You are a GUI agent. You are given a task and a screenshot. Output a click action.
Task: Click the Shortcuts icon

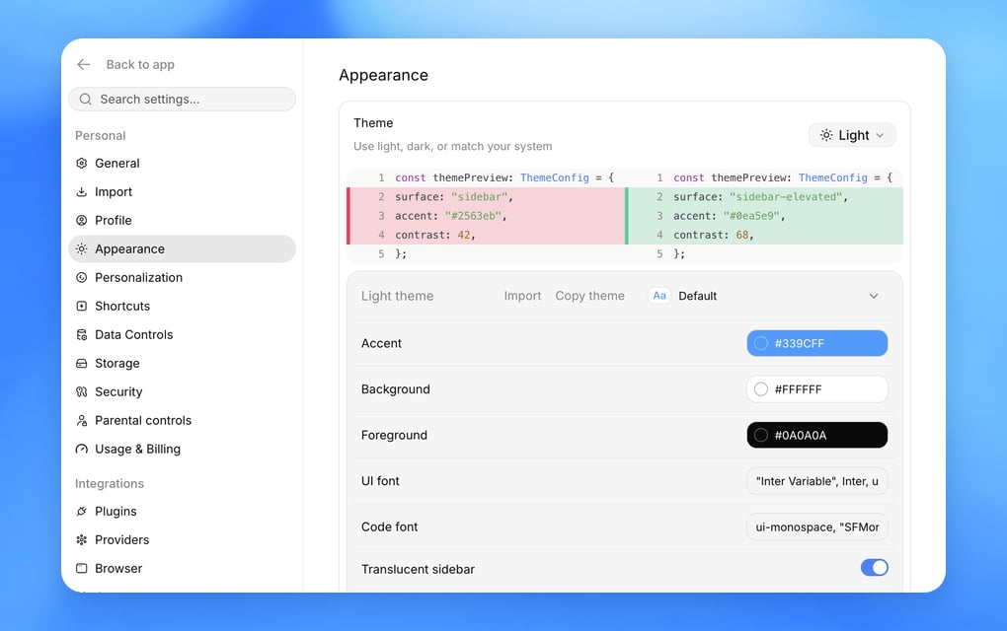(82, 306)
